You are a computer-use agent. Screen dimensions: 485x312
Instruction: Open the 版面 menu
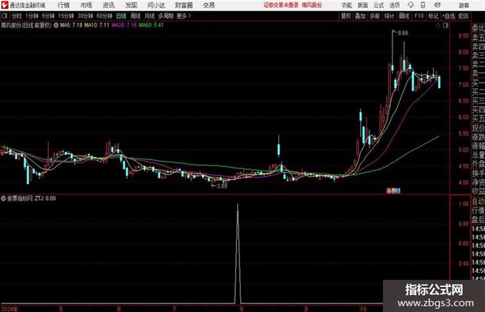(363, 5)
